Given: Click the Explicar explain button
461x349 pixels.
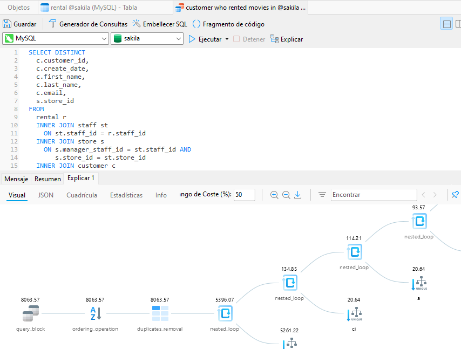Looking at the screenshot, I should [x=286, y=39].
